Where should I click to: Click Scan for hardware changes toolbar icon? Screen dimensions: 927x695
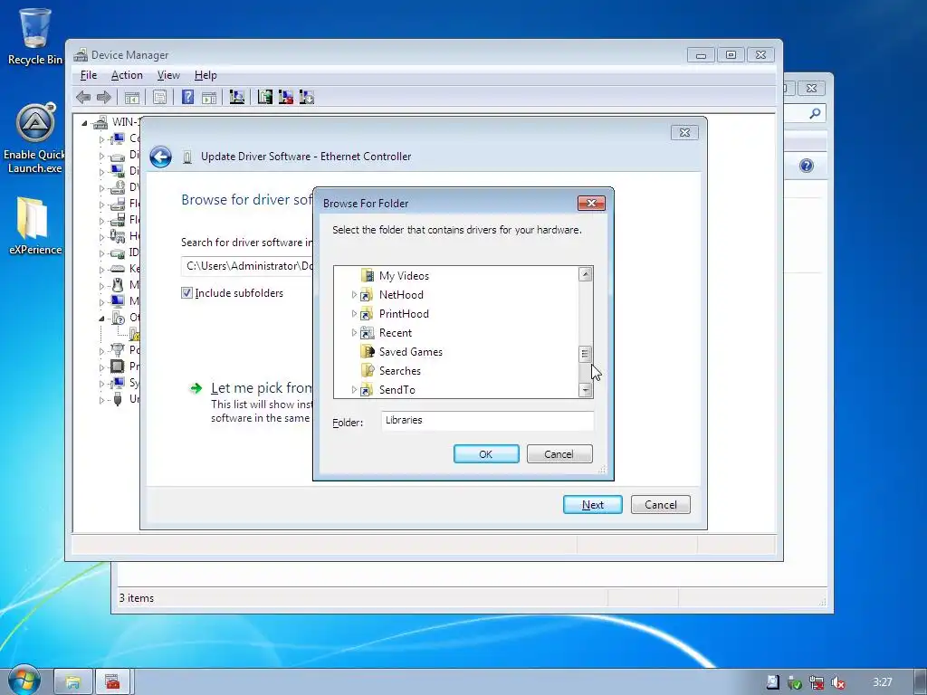point(237,97)
